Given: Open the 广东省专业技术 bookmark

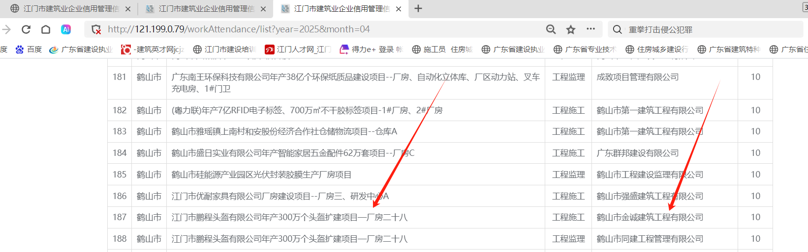Looking at the screenshot, I should (x=585, y=50).
